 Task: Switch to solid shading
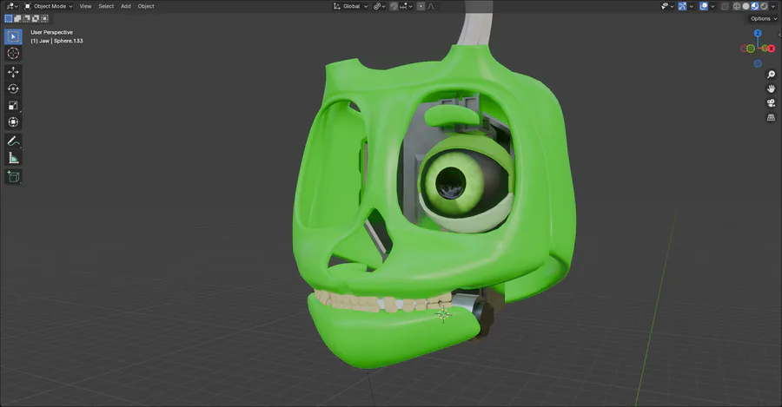click(746, 6)
